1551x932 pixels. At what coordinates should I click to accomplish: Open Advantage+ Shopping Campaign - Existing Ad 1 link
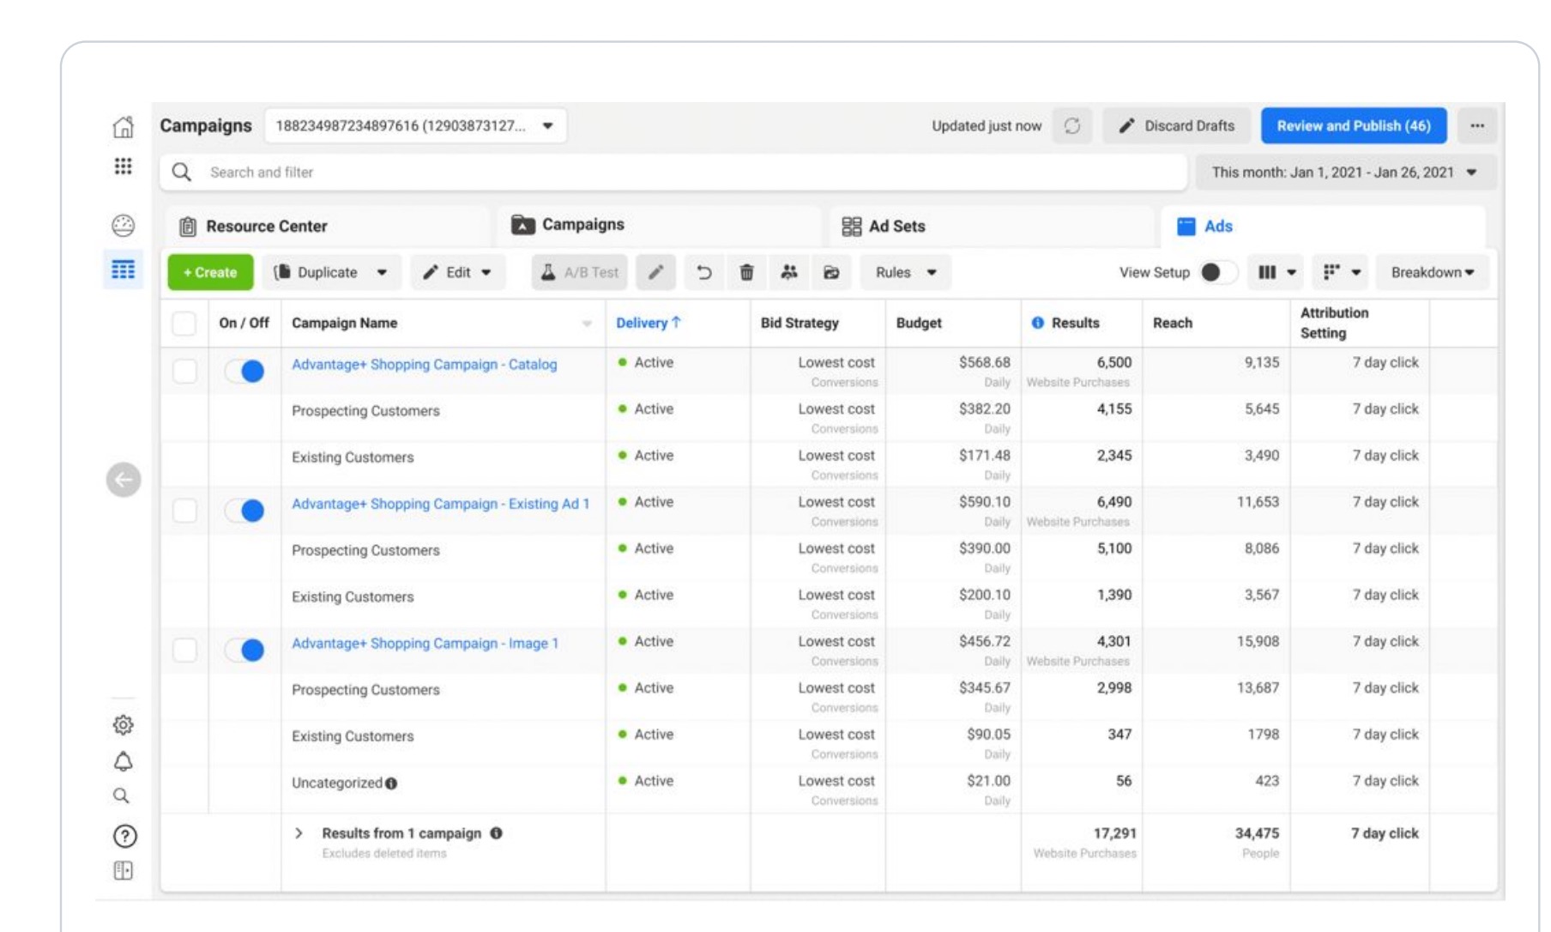440,504
